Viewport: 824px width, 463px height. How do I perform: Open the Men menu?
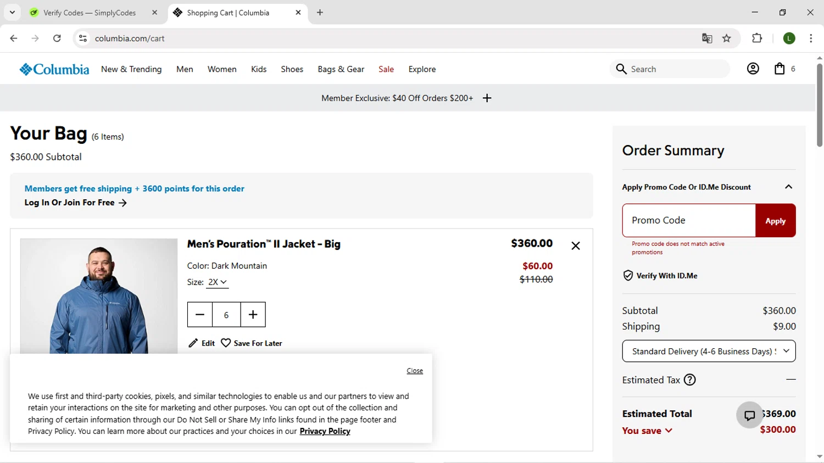click(185, 69)
